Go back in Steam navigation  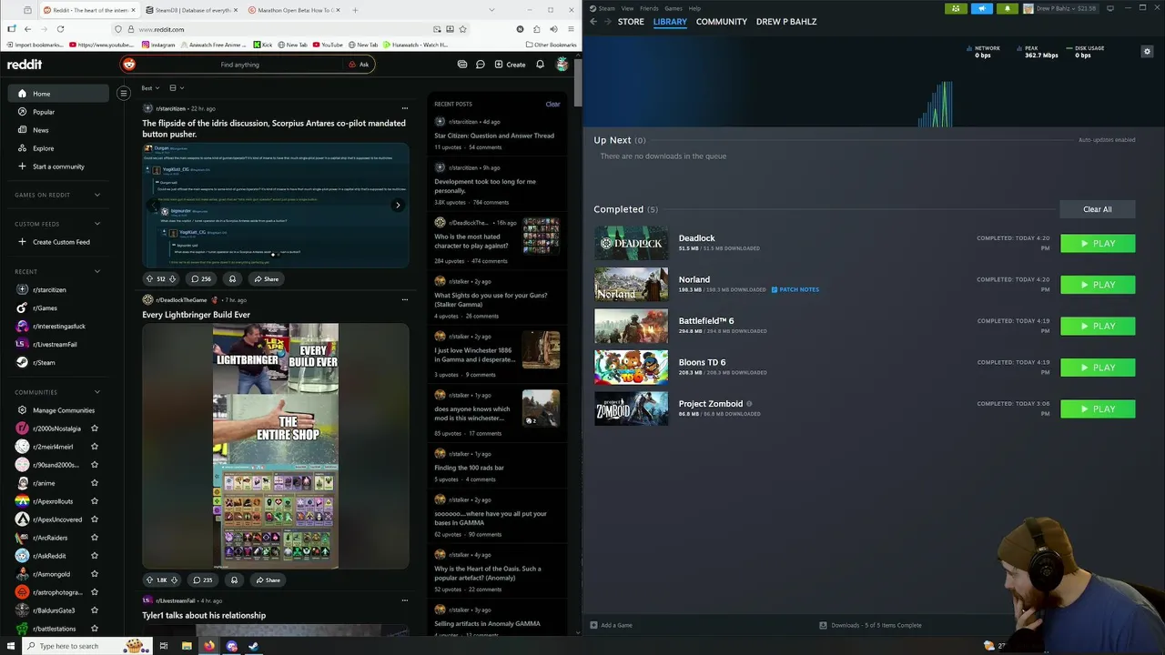pos(593,22)
